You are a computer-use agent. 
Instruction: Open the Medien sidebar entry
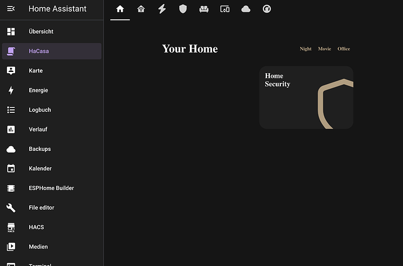pos(51,247)
